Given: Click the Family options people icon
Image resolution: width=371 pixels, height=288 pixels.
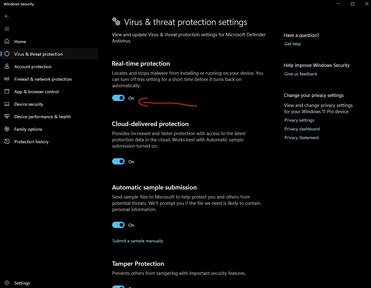Looking at the screenshot, I should point(7,129).
